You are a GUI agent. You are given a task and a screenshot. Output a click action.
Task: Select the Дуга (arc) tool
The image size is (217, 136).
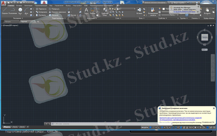[26, 11]
